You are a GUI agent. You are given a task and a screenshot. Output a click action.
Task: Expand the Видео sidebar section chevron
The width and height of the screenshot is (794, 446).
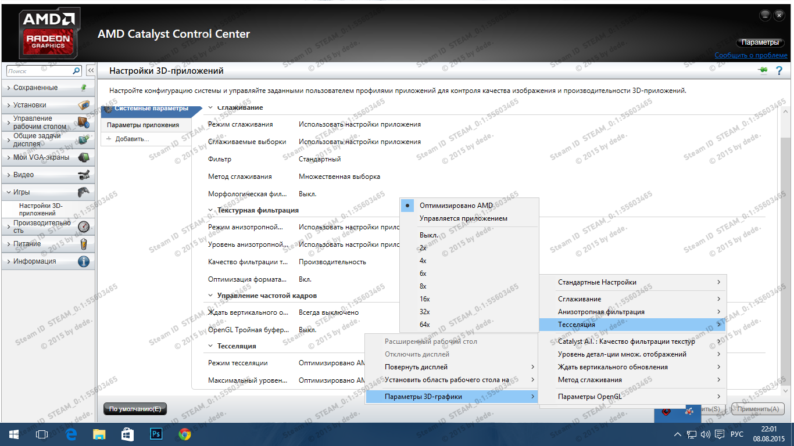point(8,175)
